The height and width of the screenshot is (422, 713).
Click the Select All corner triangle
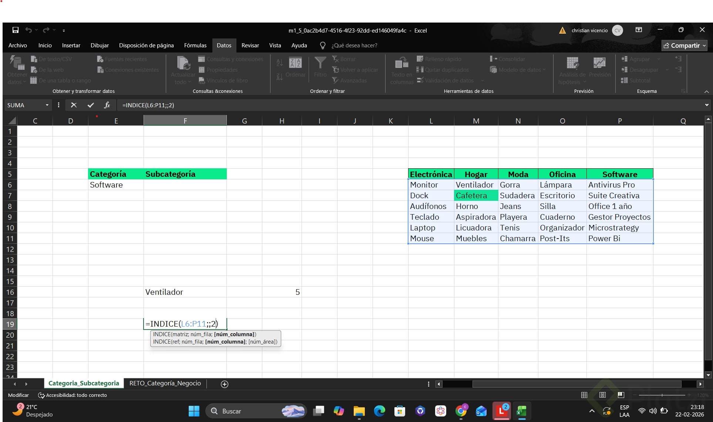pos(12,121)
